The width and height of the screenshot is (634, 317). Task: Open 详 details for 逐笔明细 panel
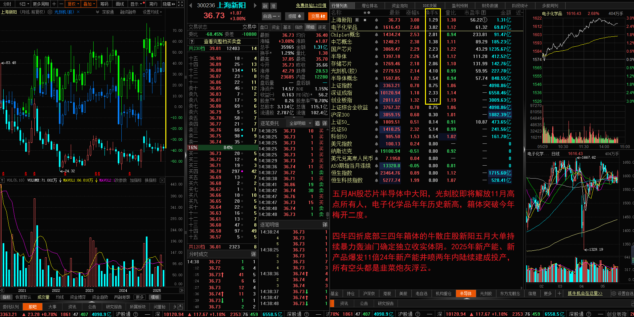click(x=325, y=225)
